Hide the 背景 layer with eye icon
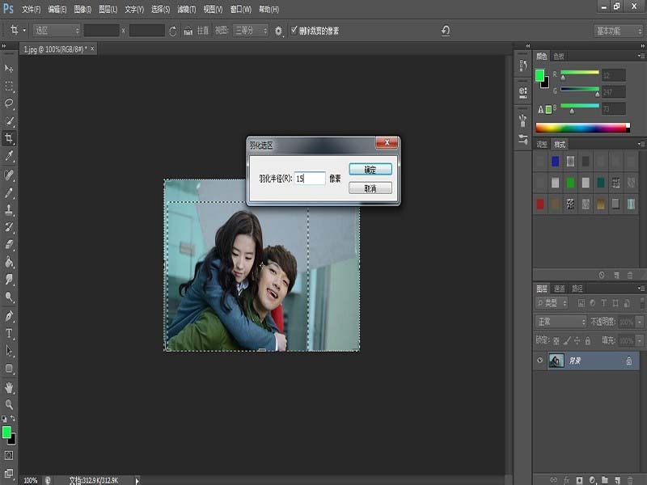 [540, 361]
